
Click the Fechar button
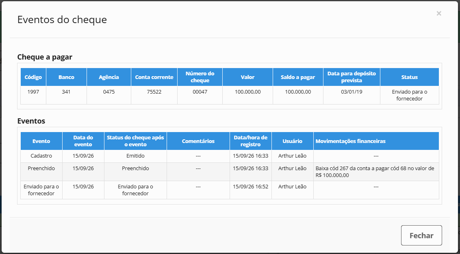tap(421, 235)
